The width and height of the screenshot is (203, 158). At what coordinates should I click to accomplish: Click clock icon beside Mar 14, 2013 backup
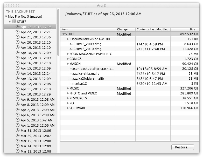18,146
